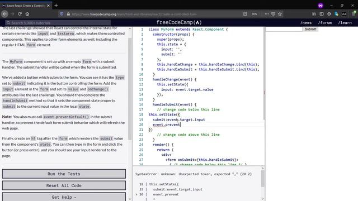Click line number 24 in gutter
The image size is (358, 201).
tap(141, 145)
